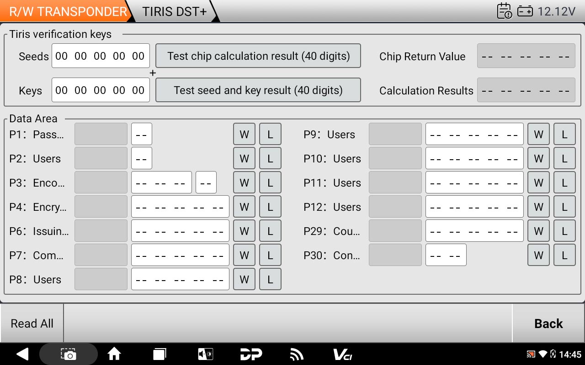Image resolution: width=585 pixels, height=365 pixels.
Task: Click the Seeds input field
Action: pyautogui.click(x=101, y=56)
